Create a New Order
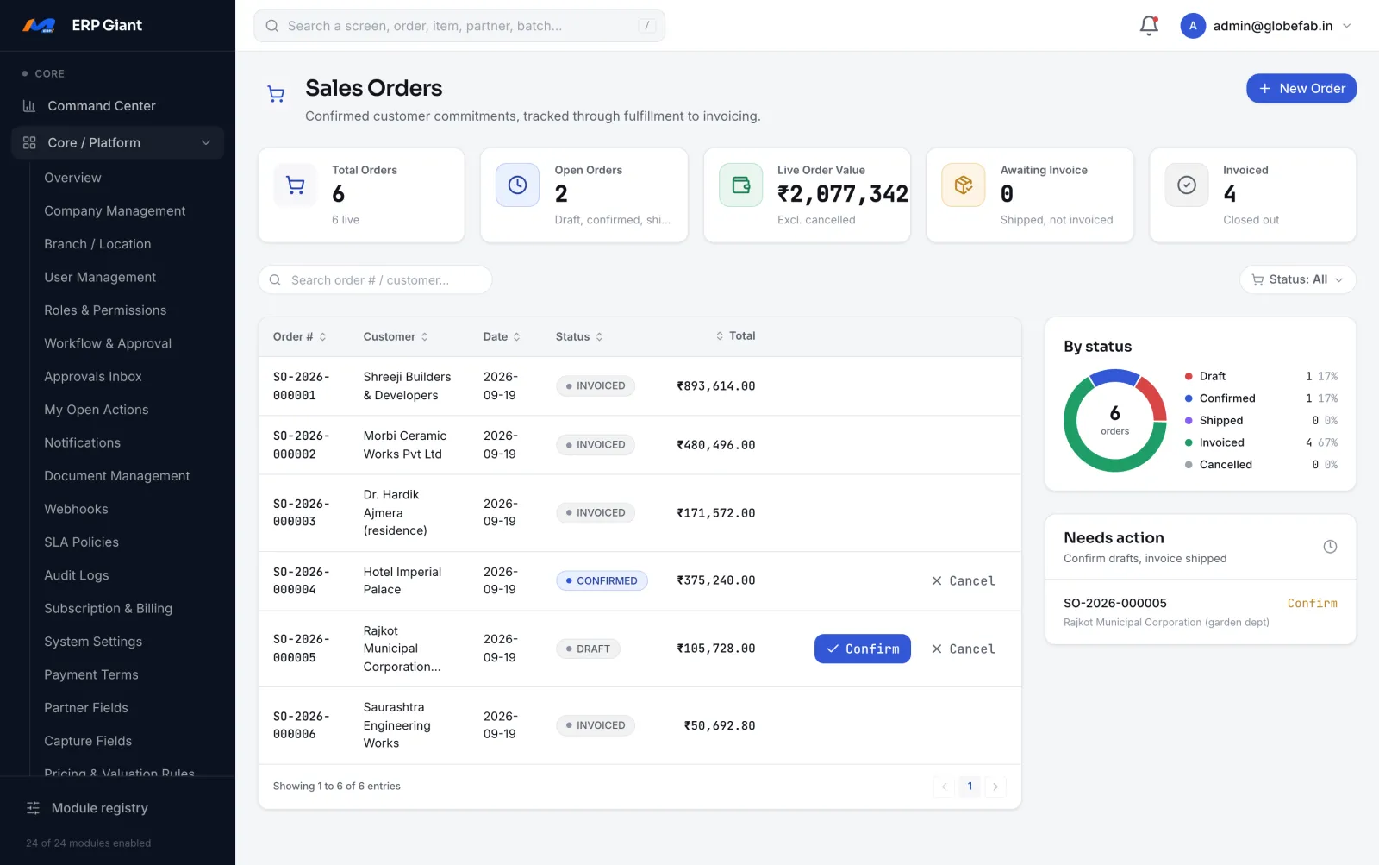 tap(1301, 88)
